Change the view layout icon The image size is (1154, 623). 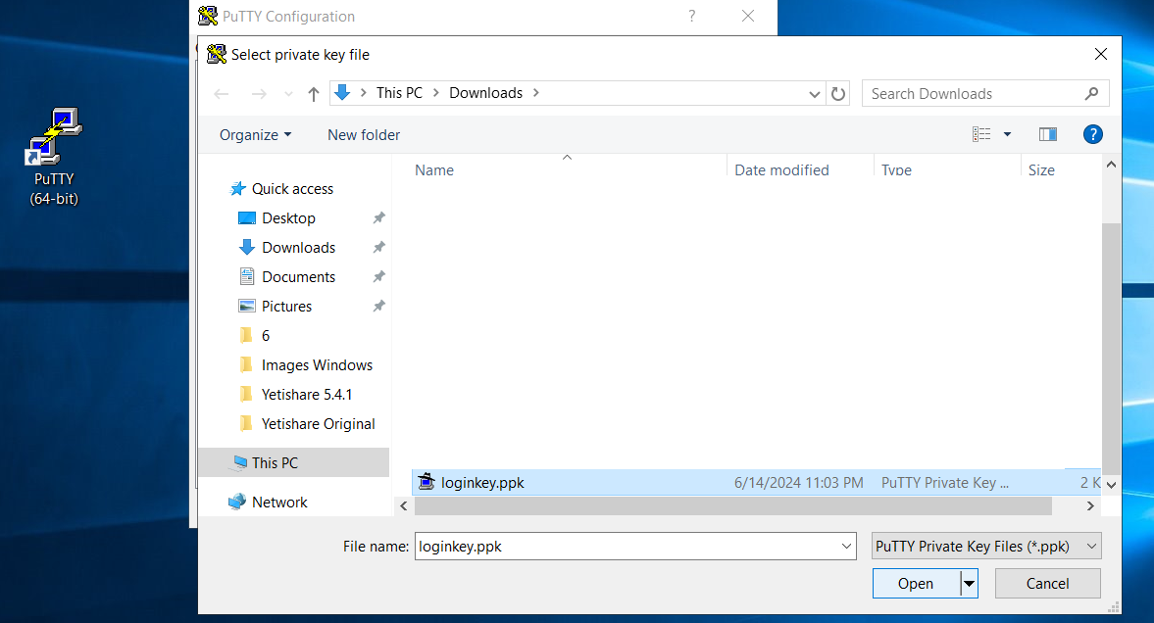point(981,134)
